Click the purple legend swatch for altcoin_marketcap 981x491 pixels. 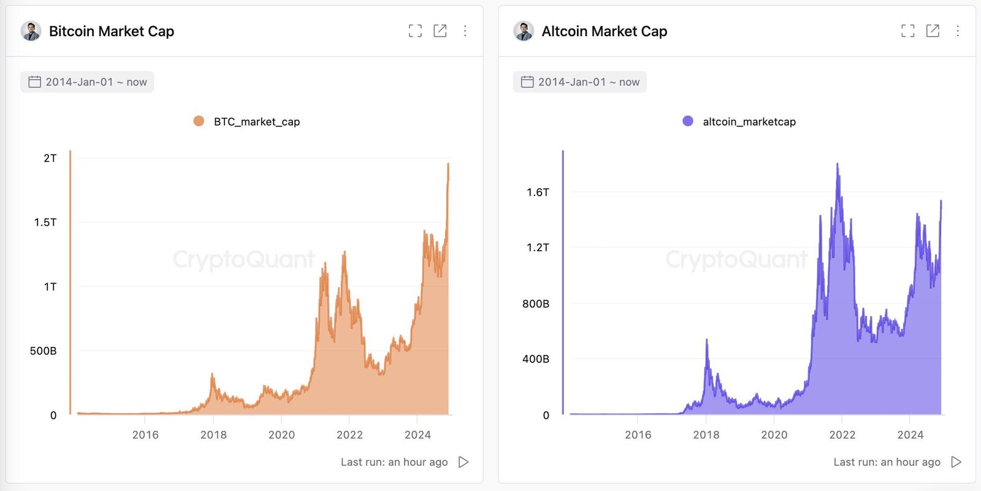[688, 121]
